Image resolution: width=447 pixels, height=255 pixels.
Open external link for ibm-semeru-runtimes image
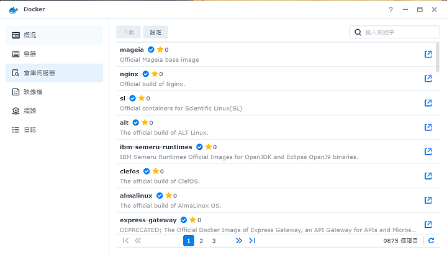428,152
